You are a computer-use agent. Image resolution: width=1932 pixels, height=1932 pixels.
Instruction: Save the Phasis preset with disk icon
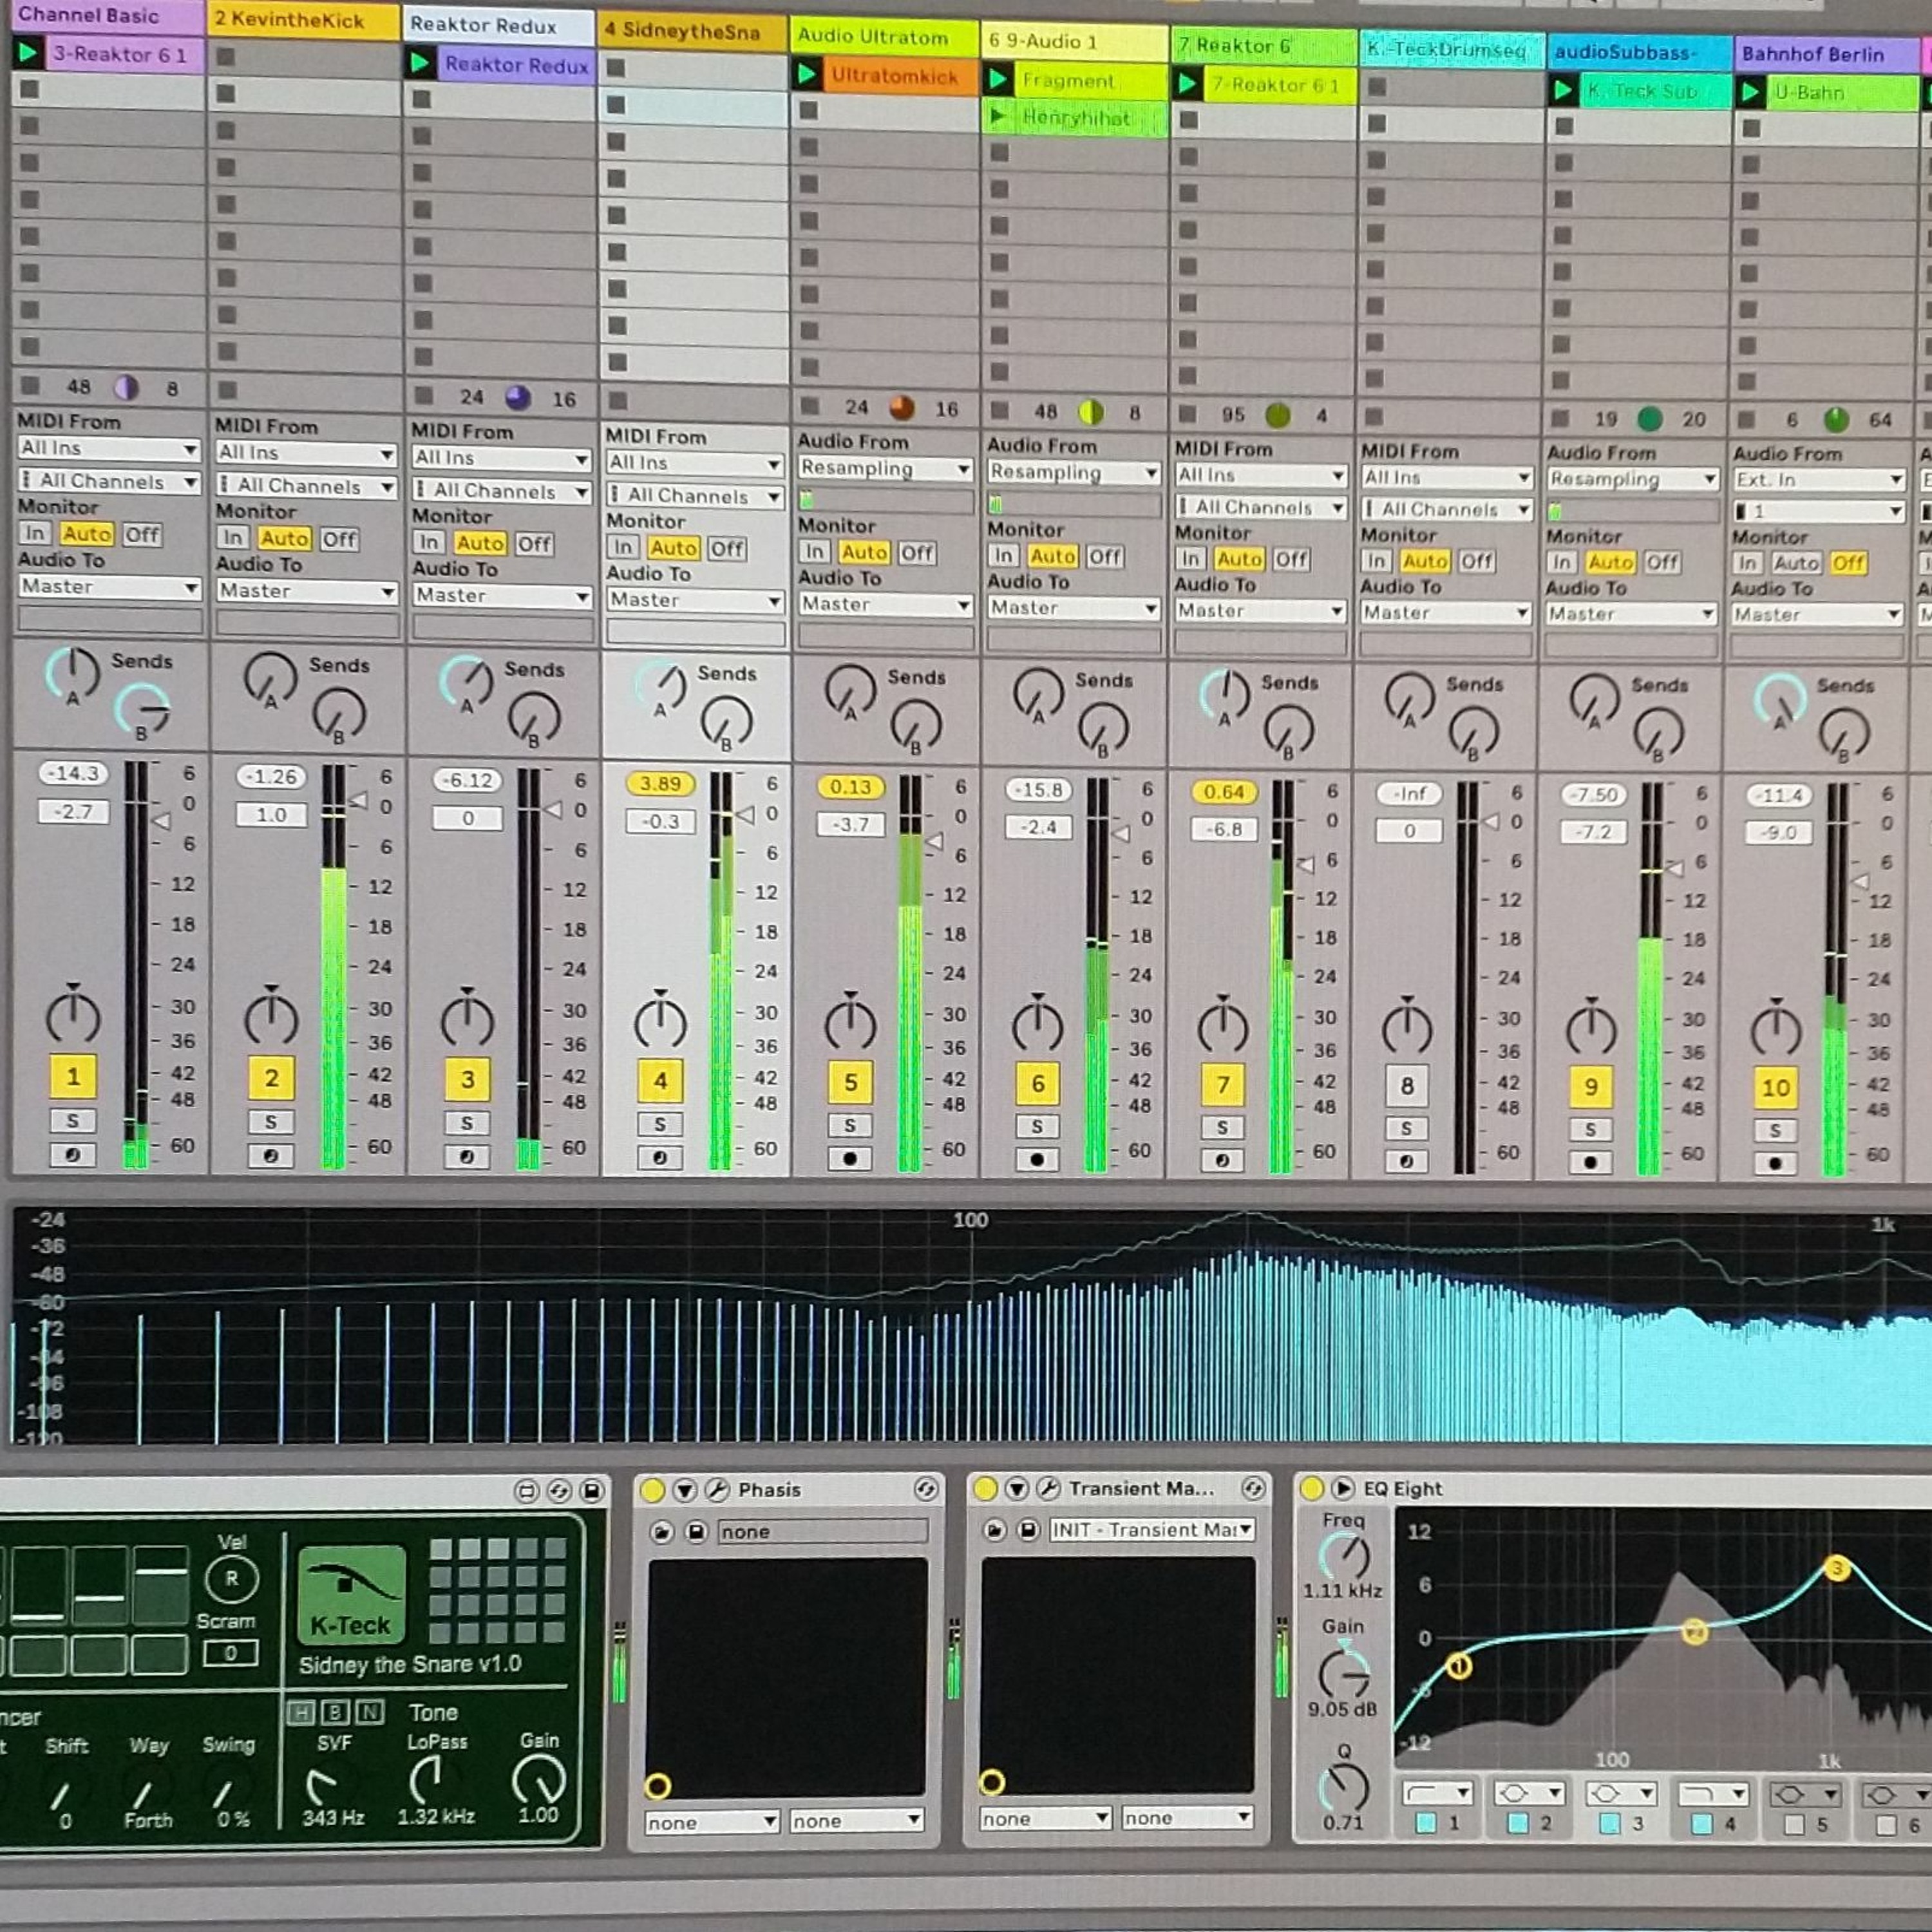(697, 1532)
